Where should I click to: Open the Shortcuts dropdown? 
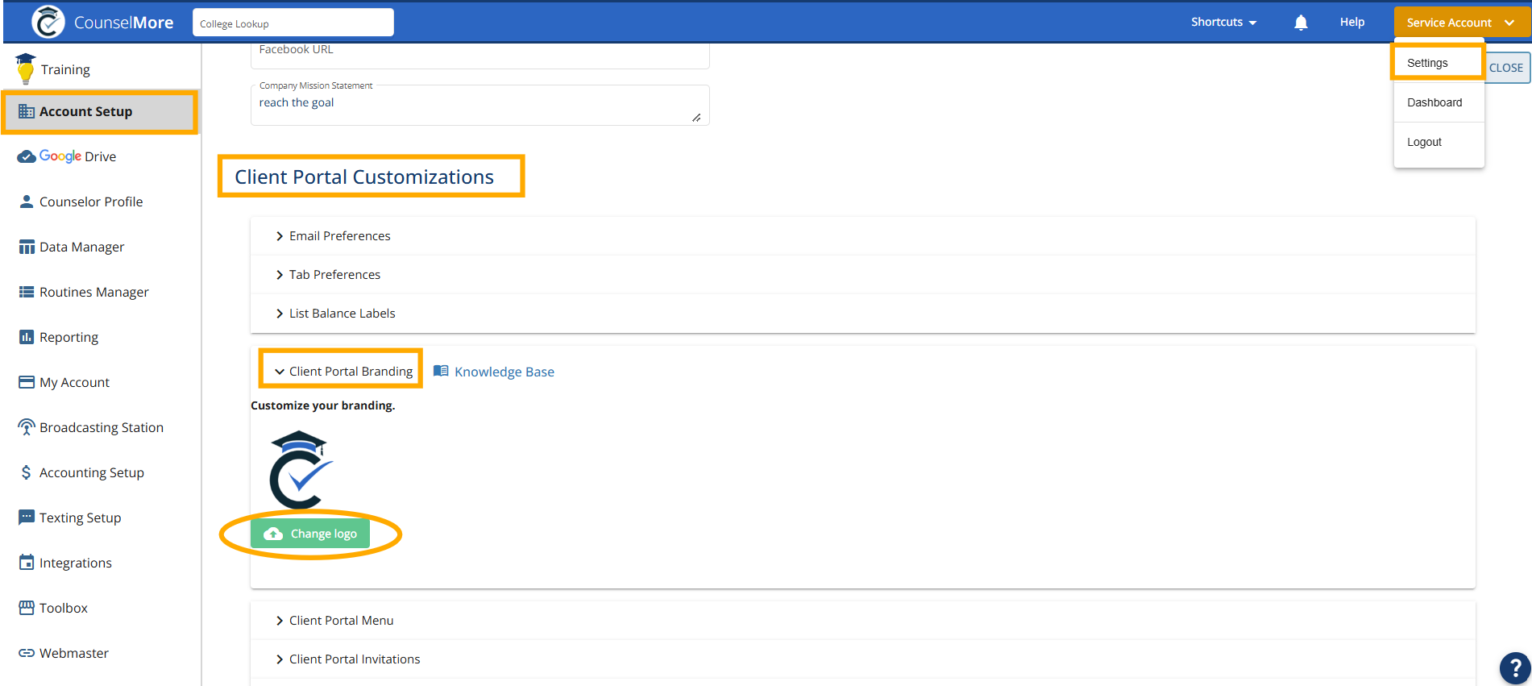pos(1223,22)
